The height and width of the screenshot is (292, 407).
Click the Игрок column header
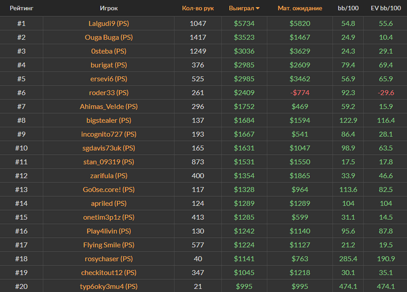pyautogui.click(x=108, y=9)
